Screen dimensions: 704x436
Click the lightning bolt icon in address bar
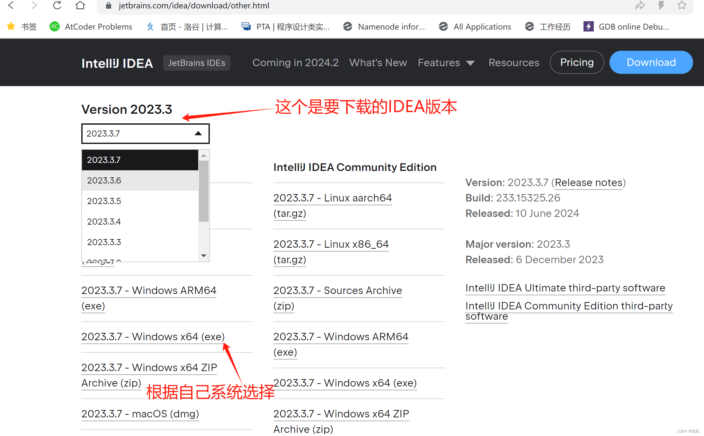coord(661,5)
